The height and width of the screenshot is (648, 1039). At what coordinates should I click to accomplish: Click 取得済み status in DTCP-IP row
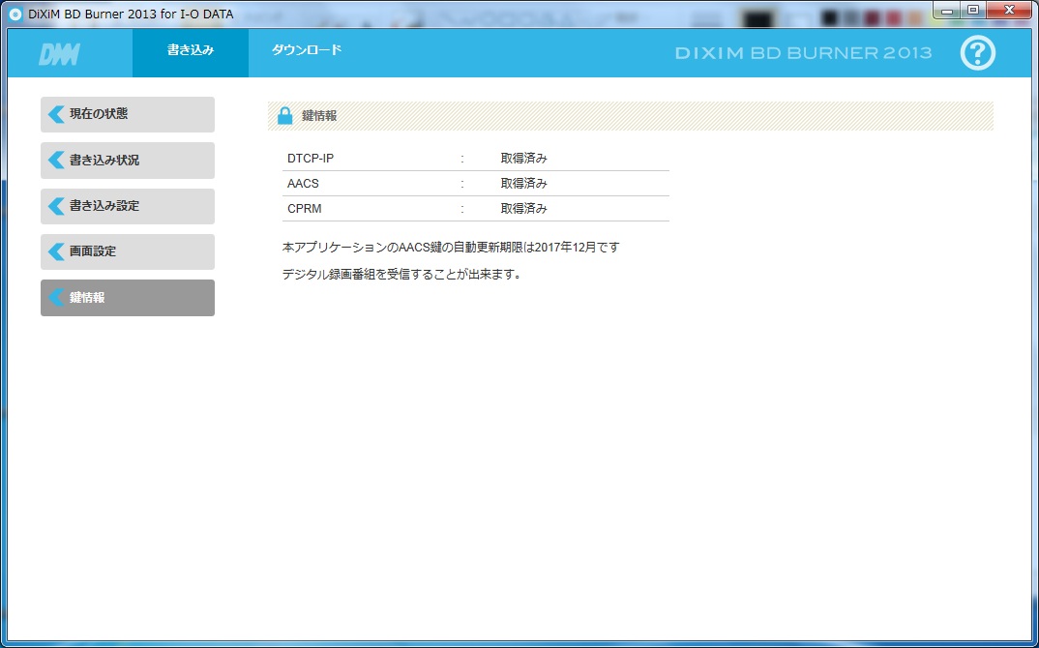(523, 159)
